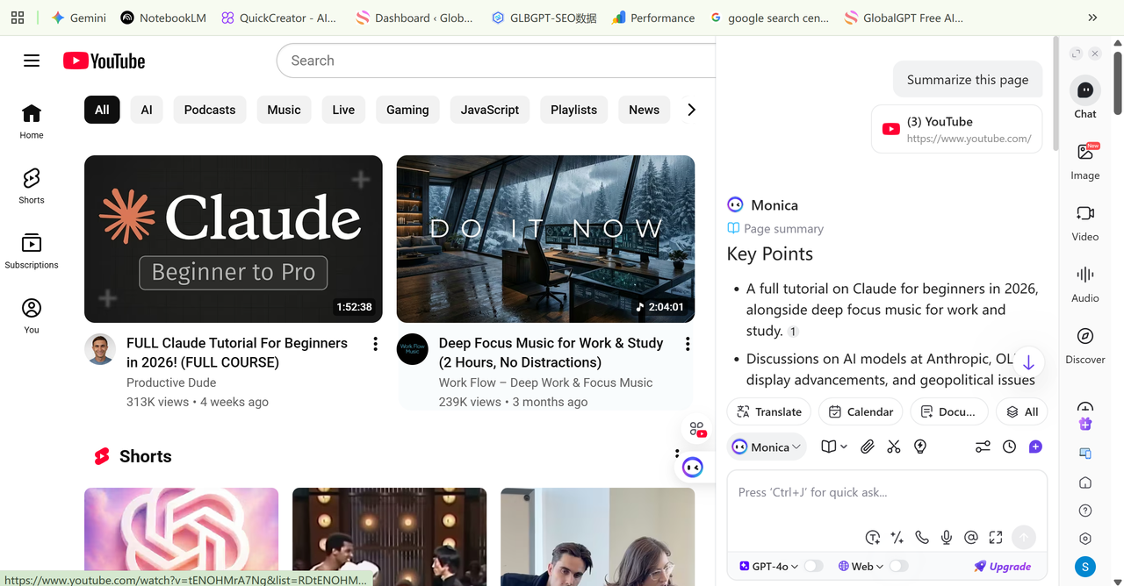
Task: Open the Monica bot selector dropdown
Action: [x=767, y=447]
